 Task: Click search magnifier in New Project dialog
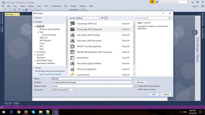click(169, 18)
